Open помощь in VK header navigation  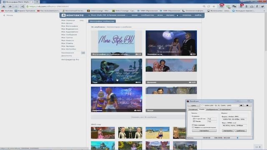click(187, 15)
